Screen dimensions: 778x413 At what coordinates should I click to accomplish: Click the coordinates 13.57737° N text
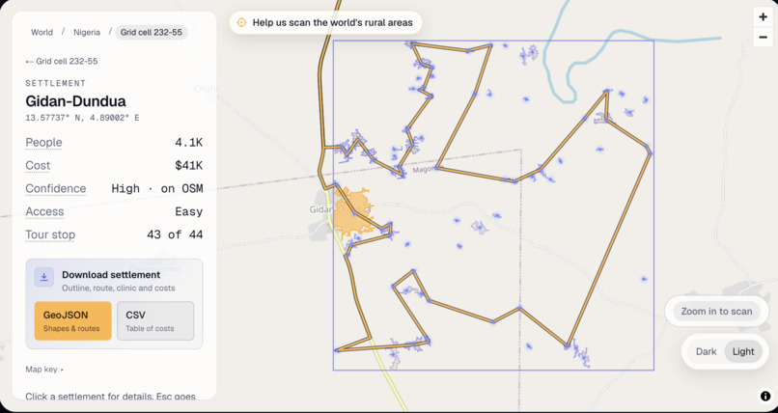tap(82, 118)
